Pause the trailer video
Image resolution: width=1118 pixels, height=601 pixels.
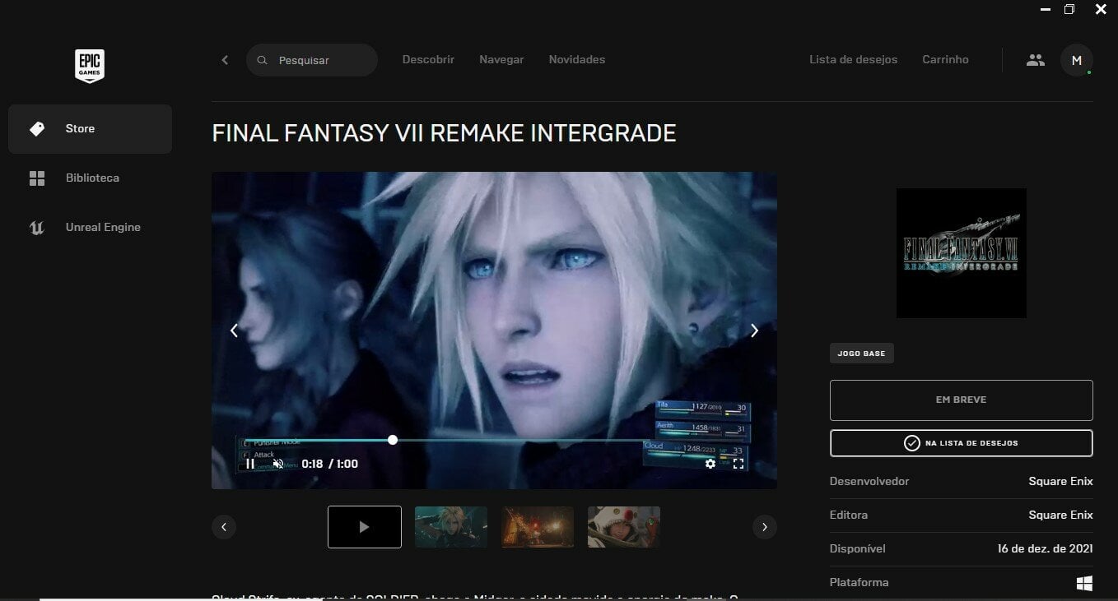point(250,464)
